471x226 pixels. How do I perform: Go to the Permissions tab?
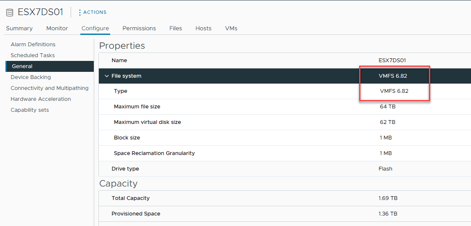click(139, 28)
